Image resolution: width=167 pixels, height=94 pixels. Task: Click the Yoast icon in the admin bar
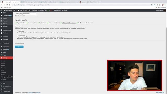[x=29, y=10]
